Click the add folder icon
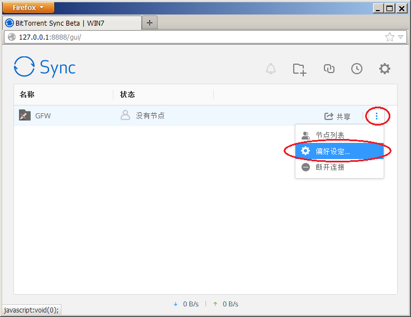Image resolution: width=411 pixels, height=317 pixels. pyautogui.click(x=300, y=69)
